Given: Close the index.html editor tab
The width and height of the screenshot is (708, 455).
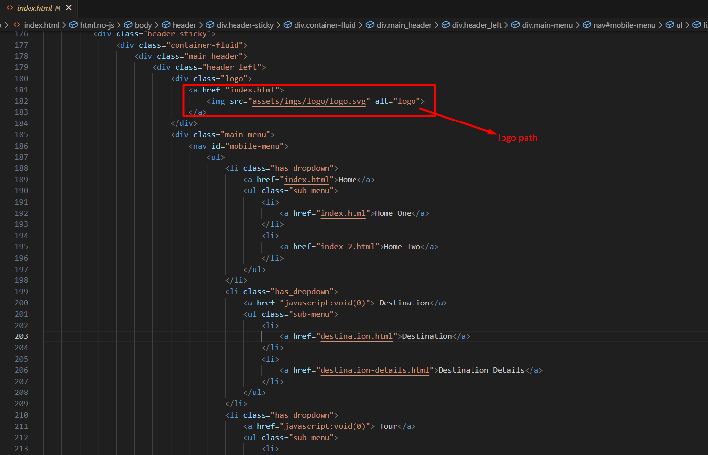Looking at the screenshot, I should [69, 8].
